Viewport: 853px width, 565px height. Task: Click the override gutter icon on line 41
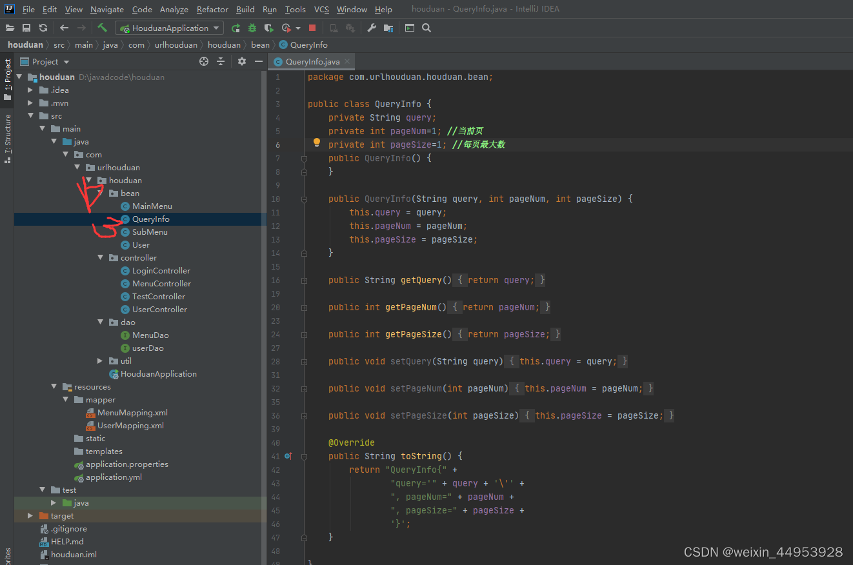click(288, 456)
